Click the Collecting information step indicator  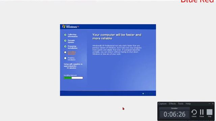(65, 35)
